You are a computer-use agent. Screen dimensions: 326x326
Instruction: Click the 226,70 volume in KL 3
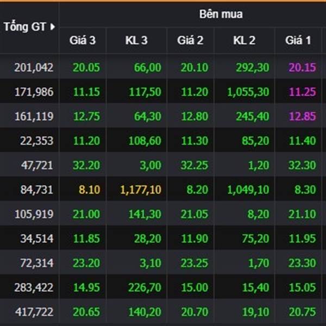tap(145, 287)
